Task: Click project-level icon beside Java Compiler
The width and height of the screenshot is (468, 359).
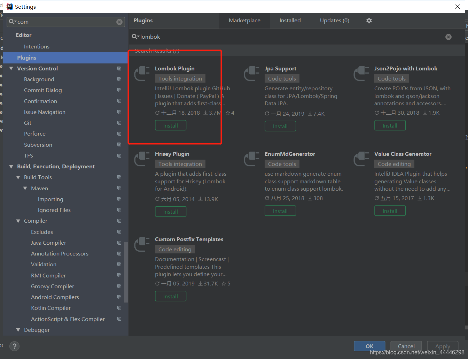Action: pos(119,243)
